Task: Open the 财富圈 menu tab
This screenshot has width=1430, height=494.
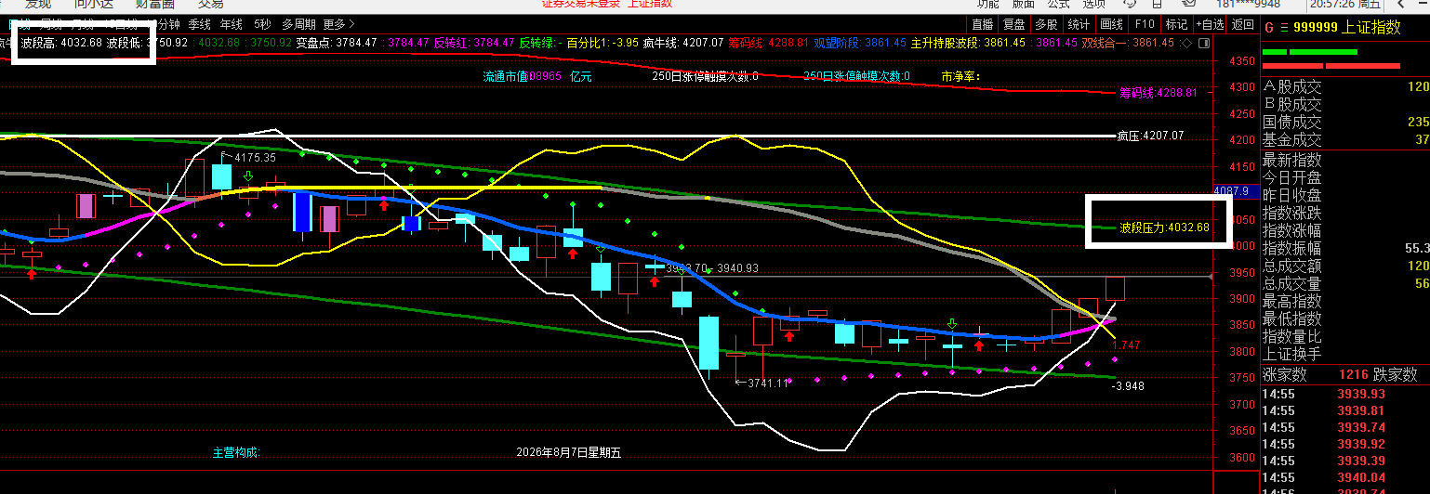Action: (x=155, y=4)
